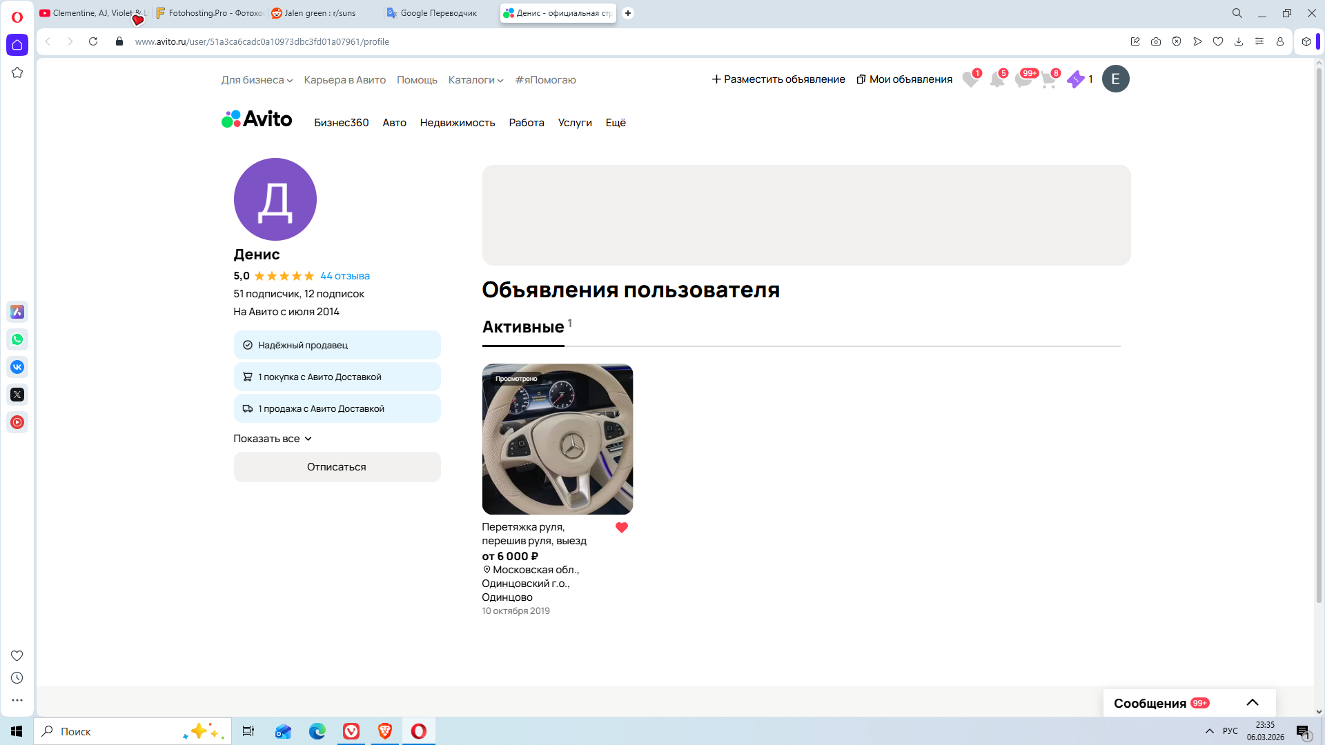
Task: Remove listing from favorites with red heart
Action: click(x=621, y=528)
